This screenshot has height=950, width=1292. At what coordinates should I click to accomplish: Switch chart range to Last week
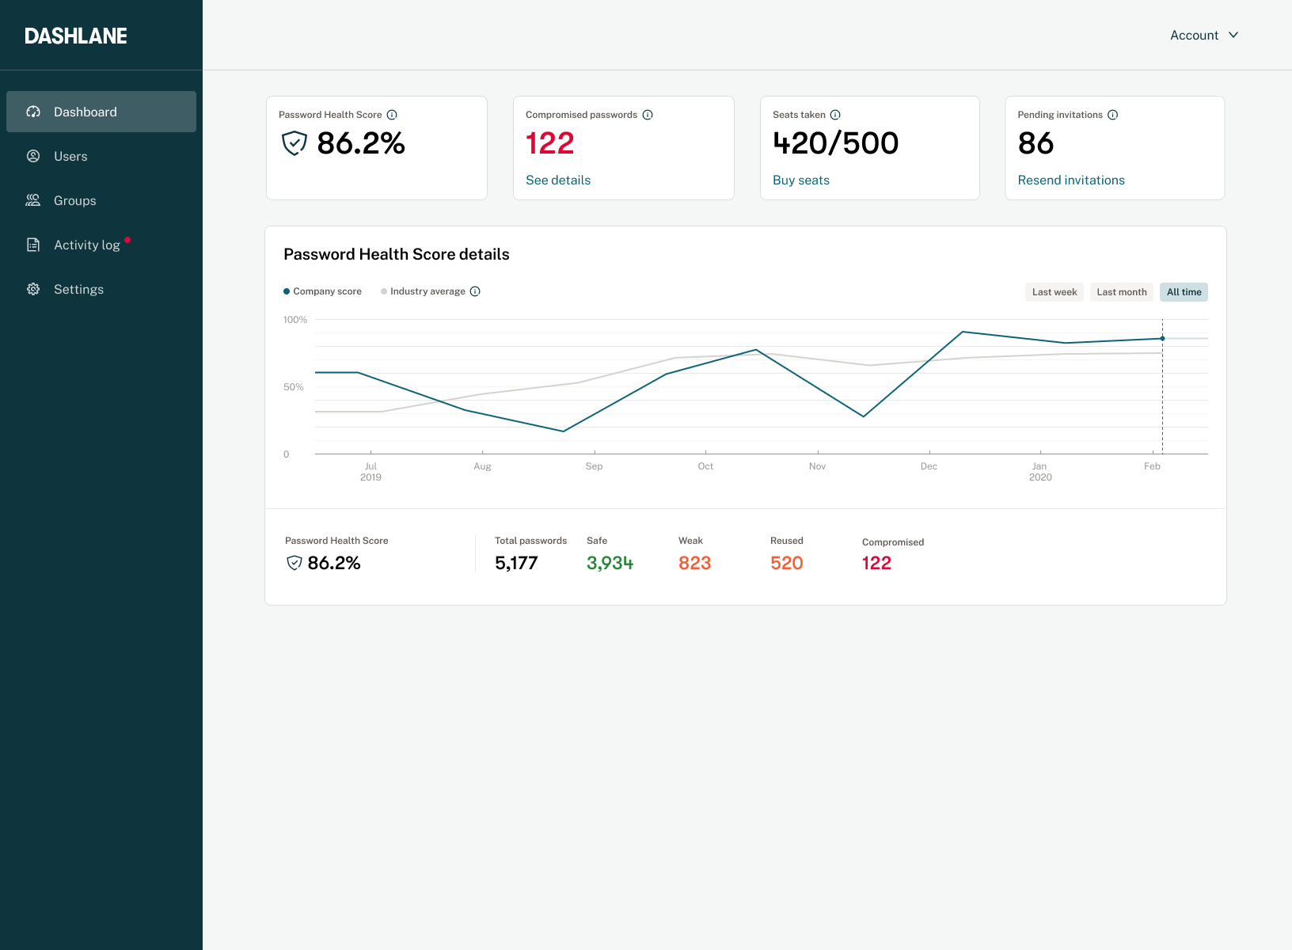click(1054, 291)
